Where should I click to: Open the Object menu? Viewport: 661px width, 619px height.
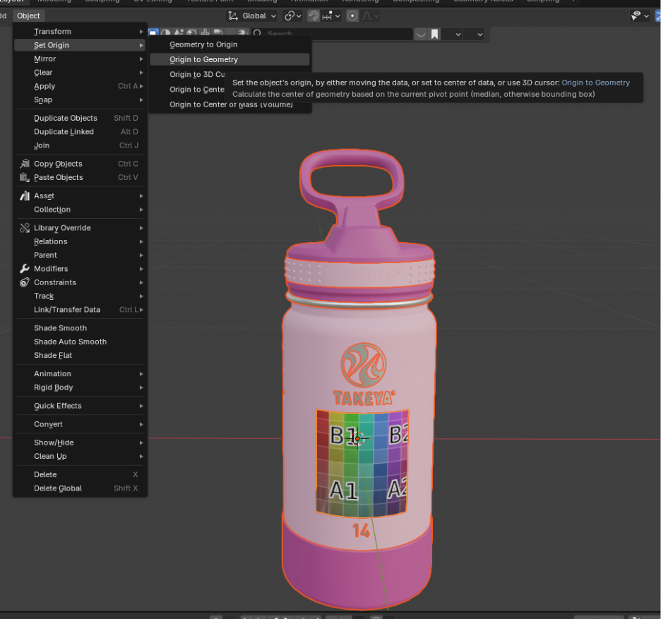[x=28, y=16]
